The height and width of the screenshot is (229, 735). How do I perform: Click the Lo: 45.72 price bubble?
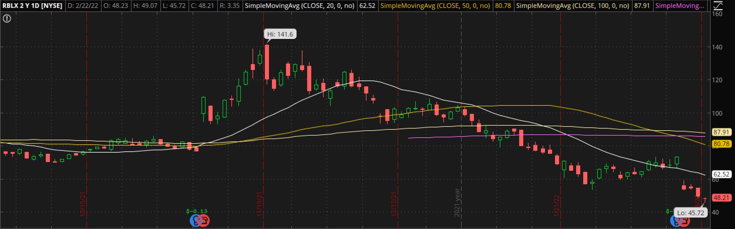[690, 213]
